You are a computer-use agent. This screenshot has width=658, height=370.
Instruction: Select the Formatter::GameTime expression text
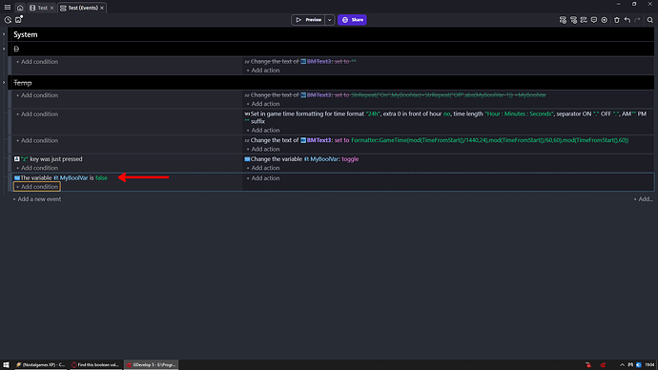click(490, 140)
